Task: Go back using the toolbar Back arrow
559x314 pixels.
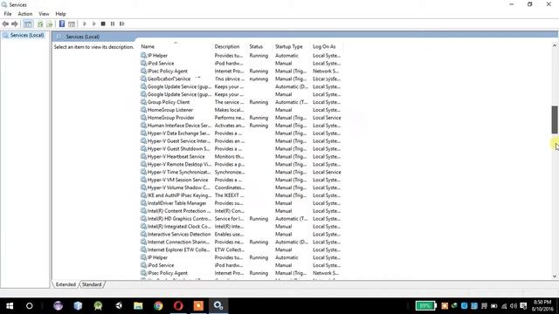Action: [5, 24]
